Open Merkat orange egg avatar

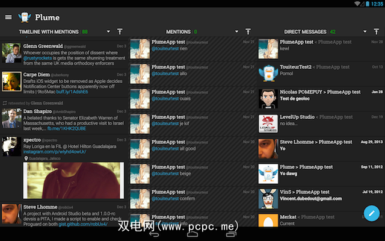(x=268, y=220)
